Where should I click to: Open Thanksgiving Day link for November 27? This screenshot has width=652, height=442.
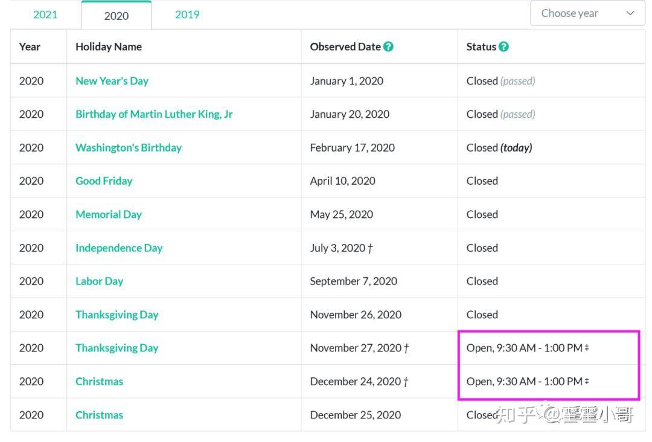tap(117, 348)
